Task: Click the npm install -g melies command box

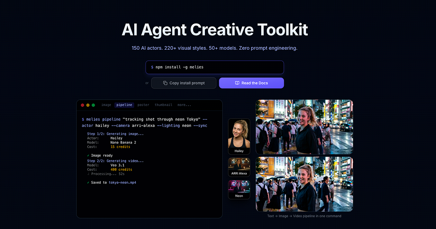Action: tap(215, 67)
